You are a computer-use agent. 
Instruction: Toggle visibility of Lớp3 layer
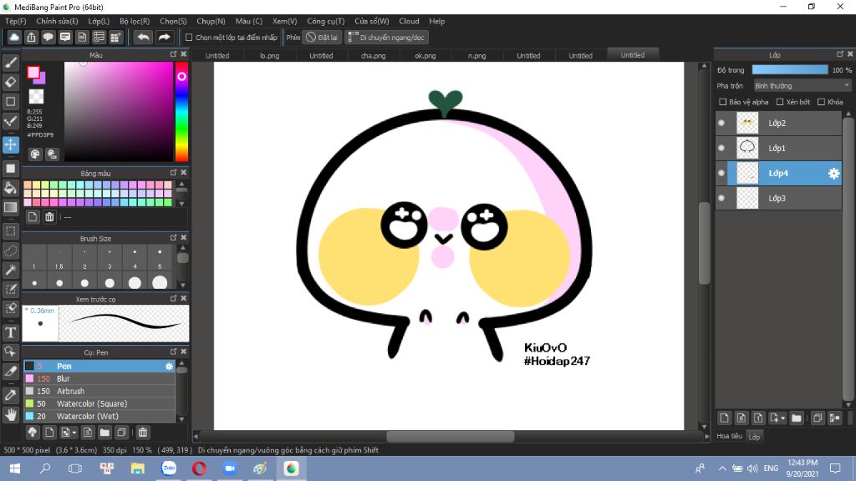pos(721,199)
